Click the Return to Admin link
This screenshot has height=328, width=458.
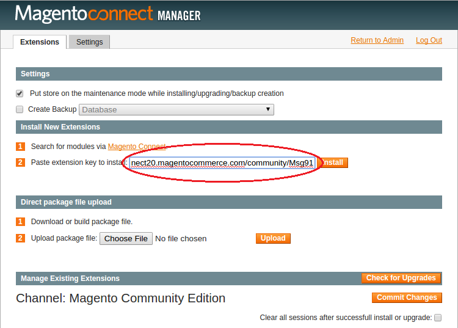[377, 40]
